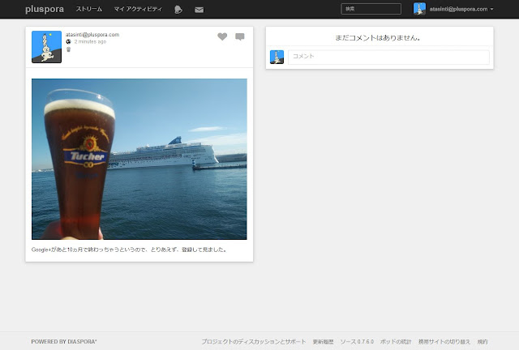Open the '2 minutes ago' timestamp link
This screenshot has height=350, width=519.
click(90, 41)
